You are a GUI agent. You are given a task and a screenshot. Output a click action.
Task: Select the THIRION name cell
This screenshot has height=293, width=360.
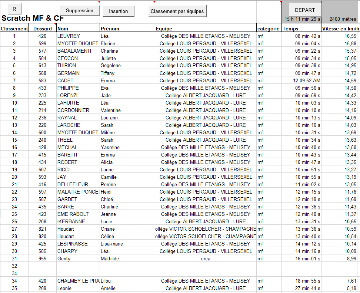click(x=78, y=65)
